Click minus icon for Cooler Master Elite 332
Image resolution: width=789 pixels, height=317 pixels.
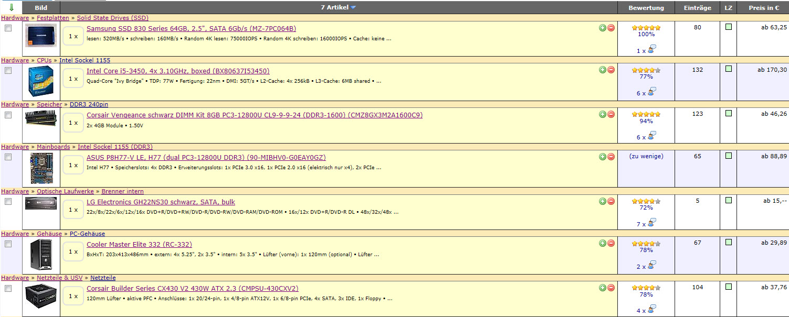[611, 243]
